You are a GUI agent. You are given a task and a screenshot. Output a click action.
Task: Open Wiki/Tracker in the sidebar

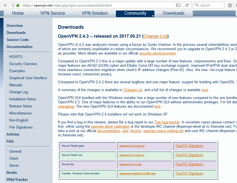point(17,180)
